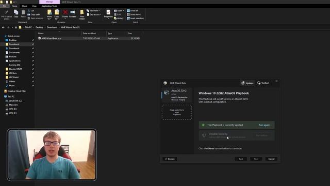Image resolution: width=330 pixels, height=186 pixels.
Task: Open Desktop in the navigation pane
Action: point(12,40)
